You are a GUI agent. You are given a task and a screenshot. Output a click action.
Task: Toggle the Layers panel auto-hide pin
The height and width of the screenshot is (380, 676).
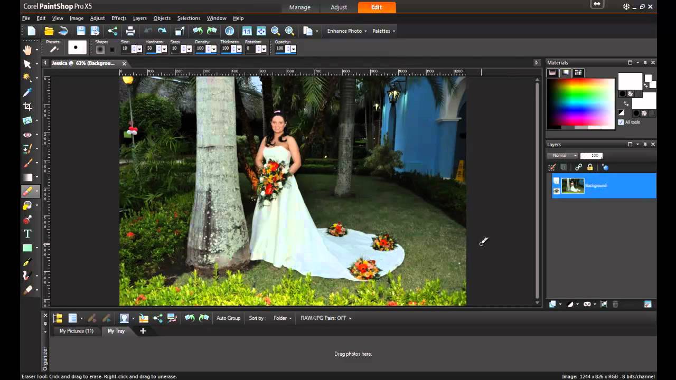[x=645, y=144]
